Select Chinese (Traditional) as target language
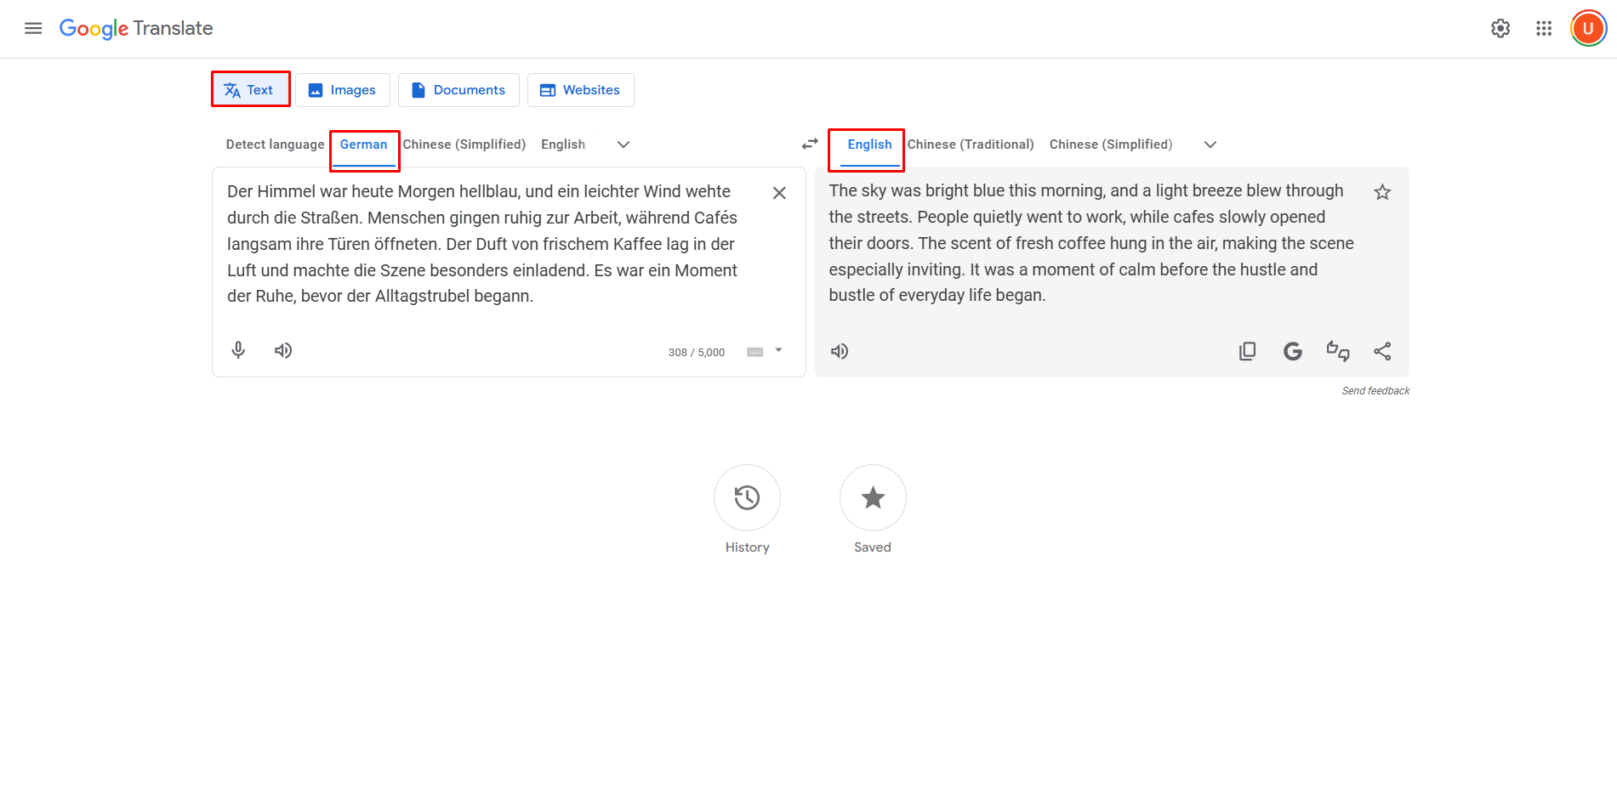The width and height of the screenshot is (1617, 799). (971, 144)
